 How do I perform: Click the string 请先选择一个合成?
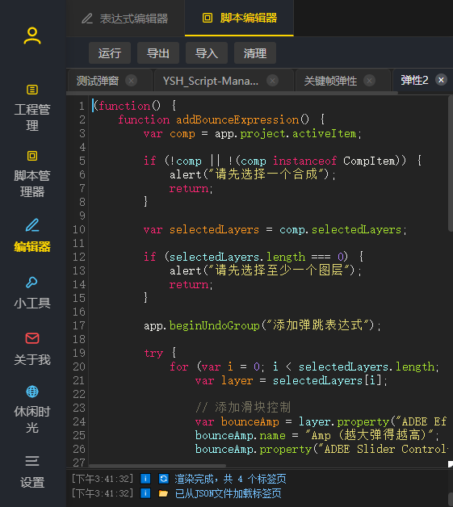[266, 174]
